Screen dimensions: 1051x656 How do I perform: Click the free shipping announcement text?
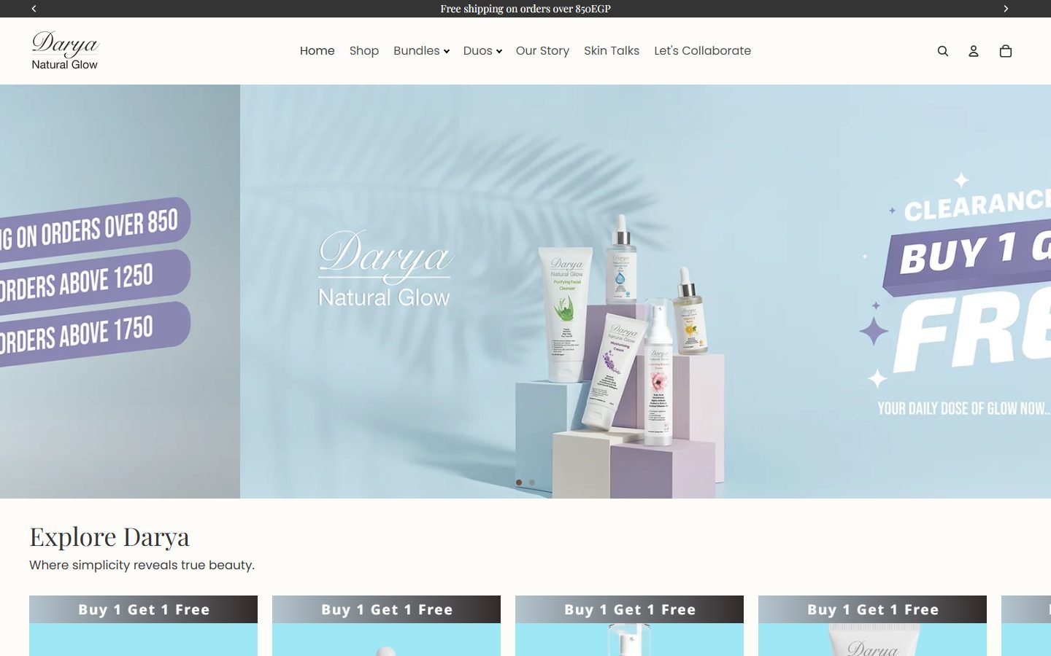click(525, 9)
